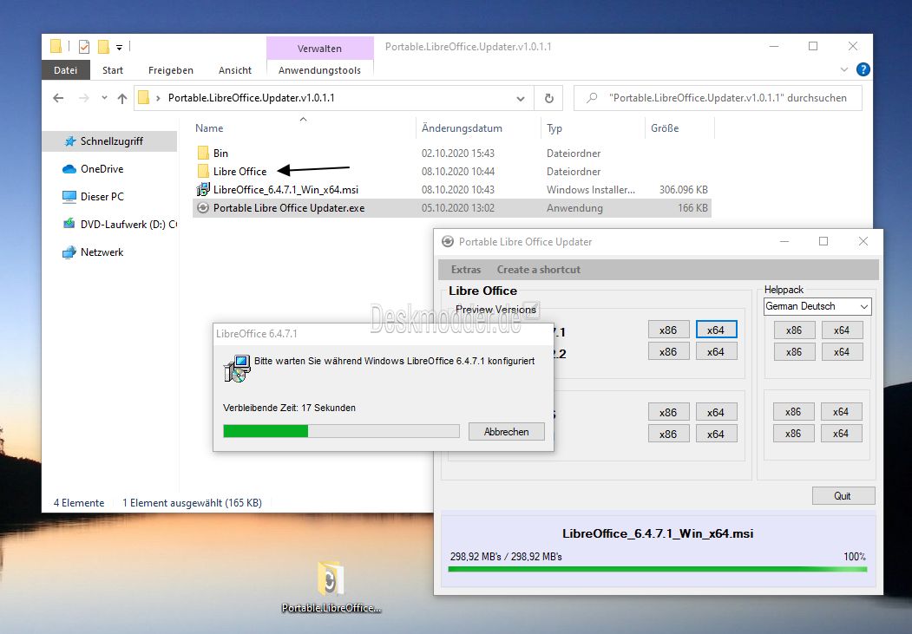
Task: Click the Updater download progress bar at 100%
Action: (x=658, y=570)
